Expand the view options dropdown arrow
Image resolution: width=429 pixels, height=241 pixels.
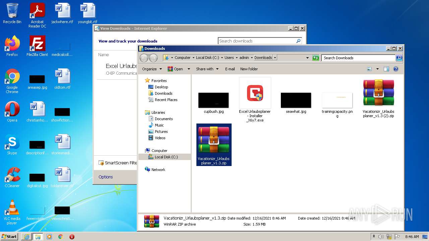377,69
